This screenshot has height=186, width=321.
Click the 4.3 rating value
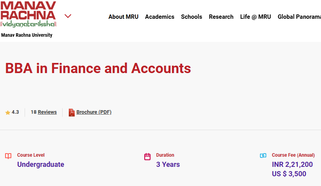tap(15, 112)
